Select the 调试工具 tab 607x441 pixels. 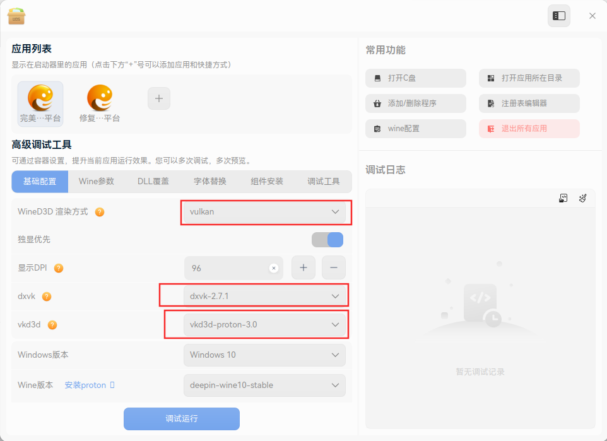click(324, 182)
